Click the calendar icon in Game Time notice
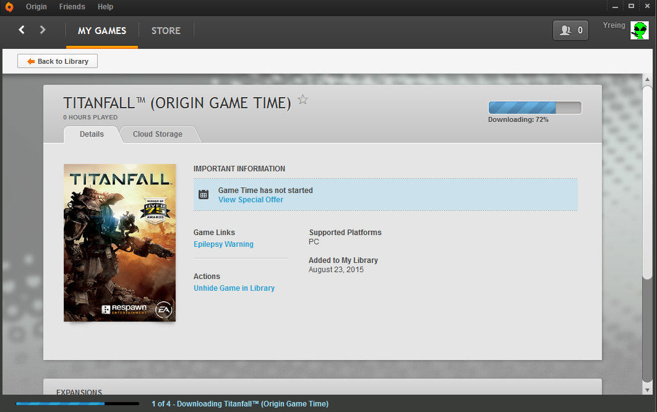 [204, 195]
